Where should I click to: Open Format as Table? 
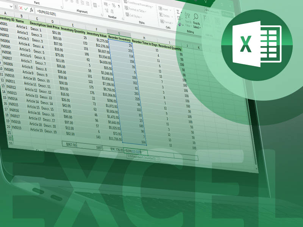pyautogui.click(x=136, y=9)
